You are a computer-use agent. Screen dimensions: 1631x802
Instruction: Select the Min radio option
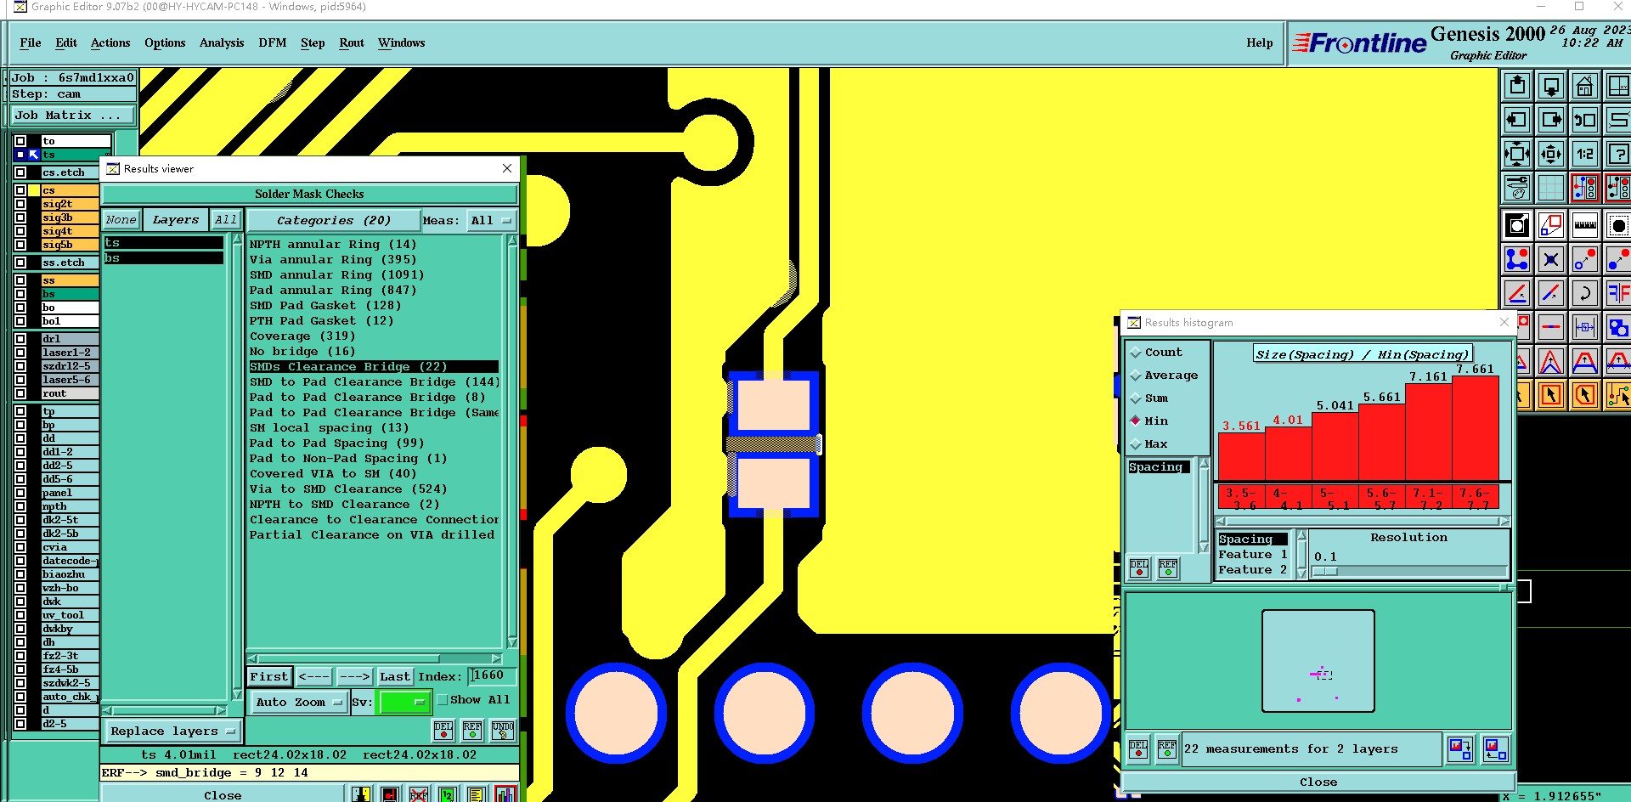click(1148, 421)
